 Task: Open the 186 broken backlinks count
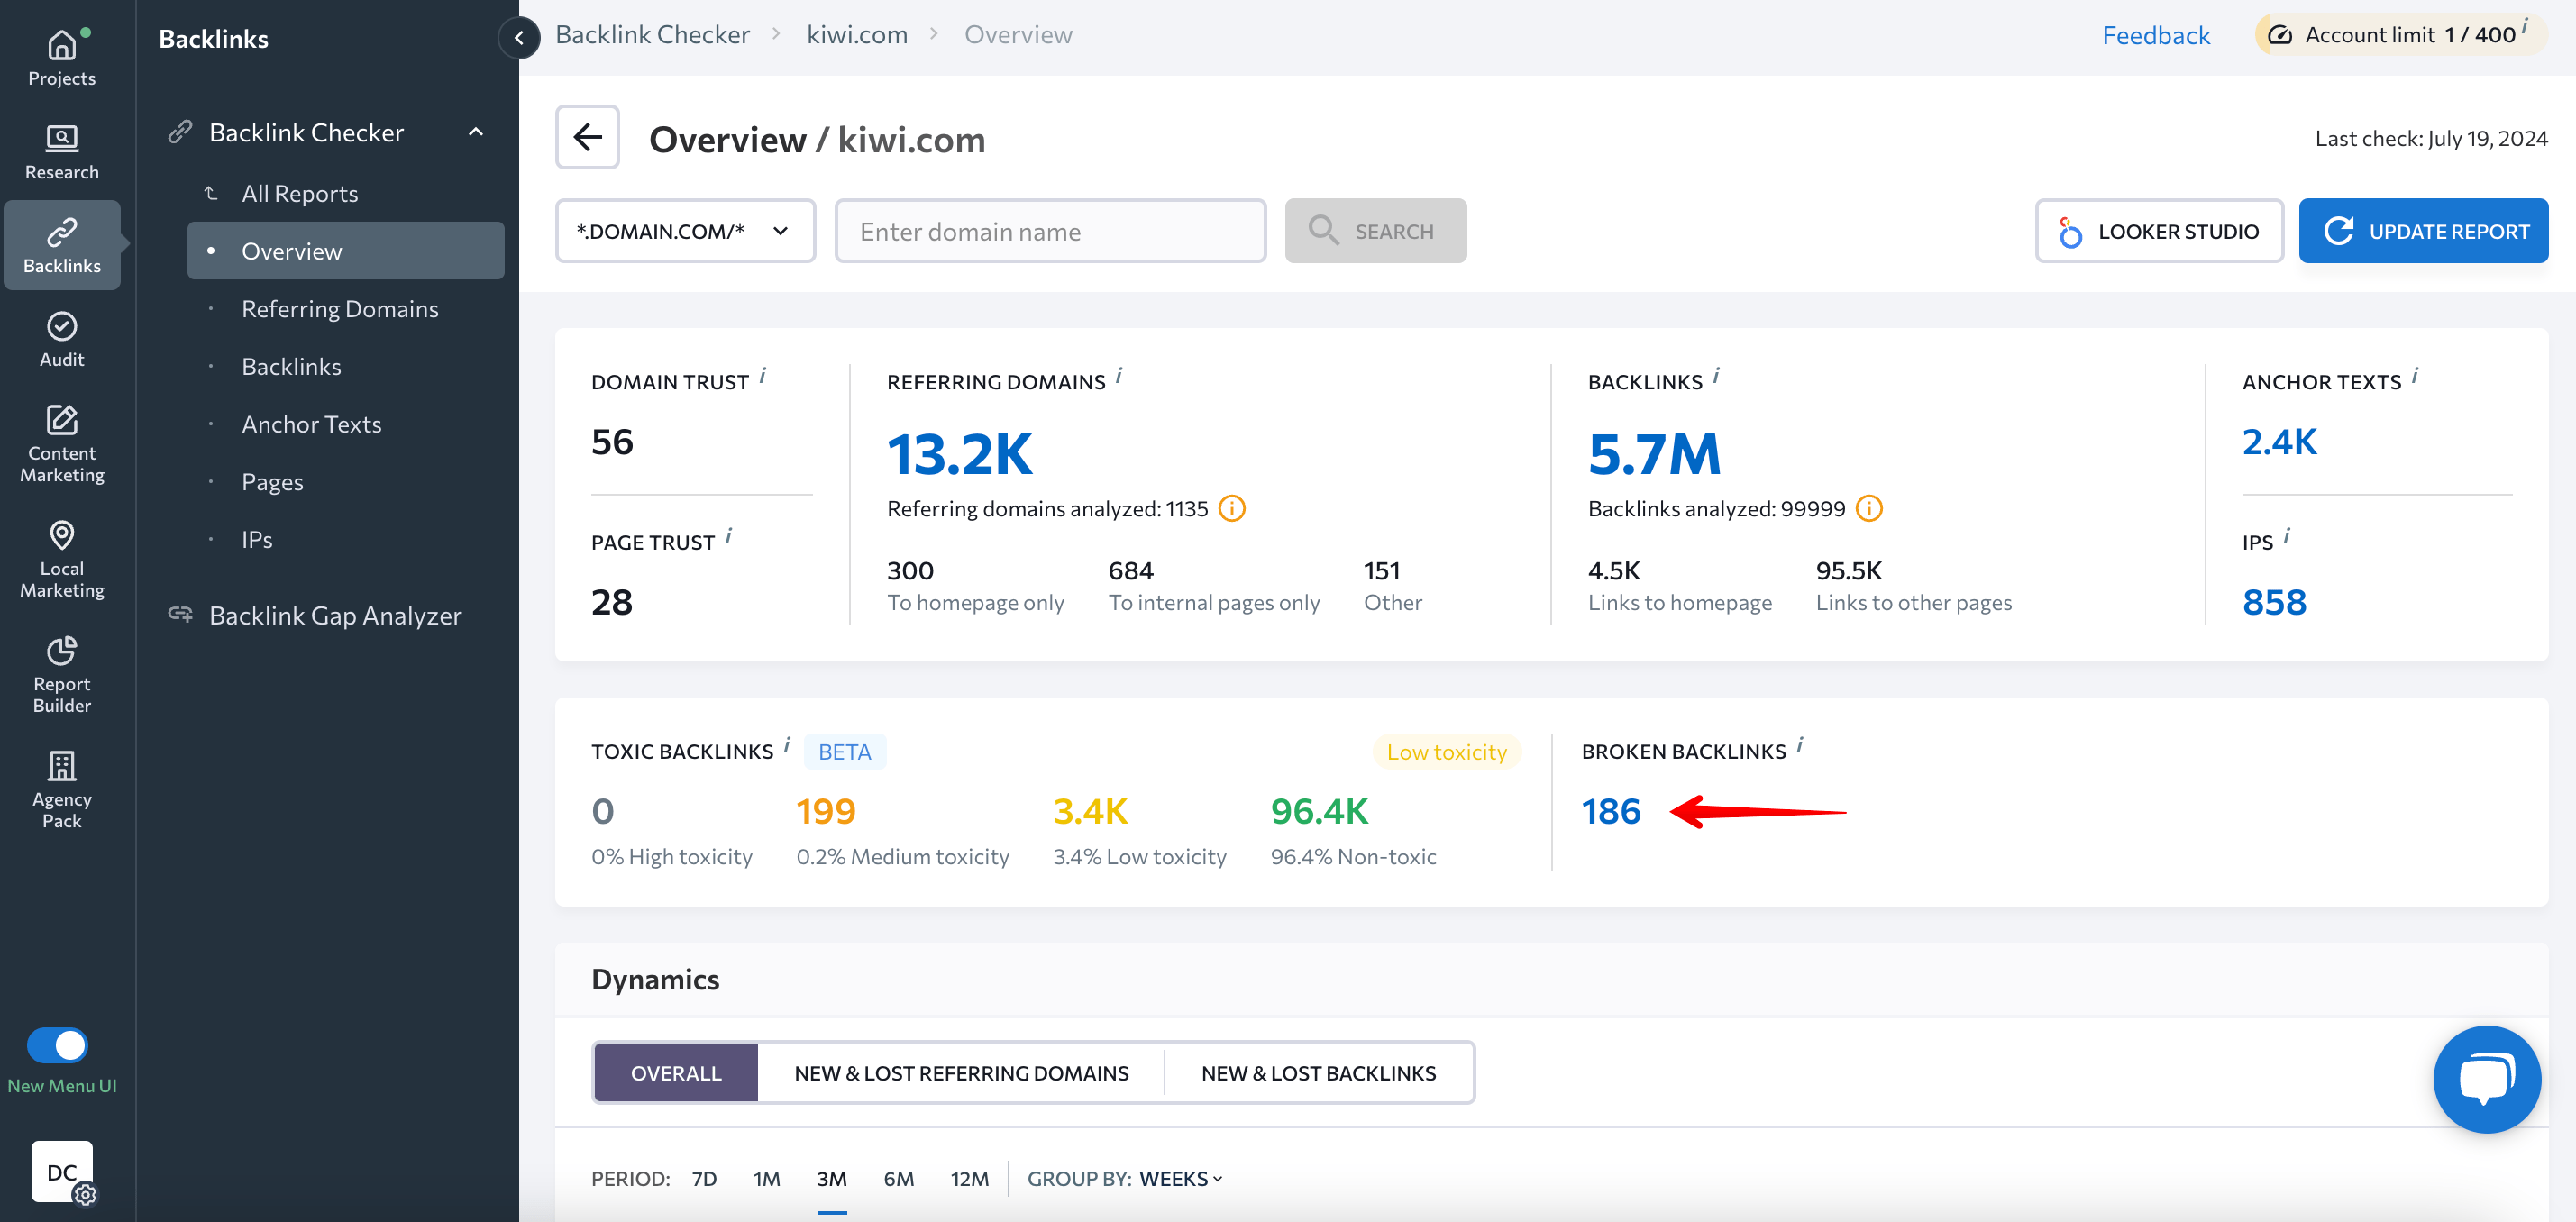click(1611, 810)
